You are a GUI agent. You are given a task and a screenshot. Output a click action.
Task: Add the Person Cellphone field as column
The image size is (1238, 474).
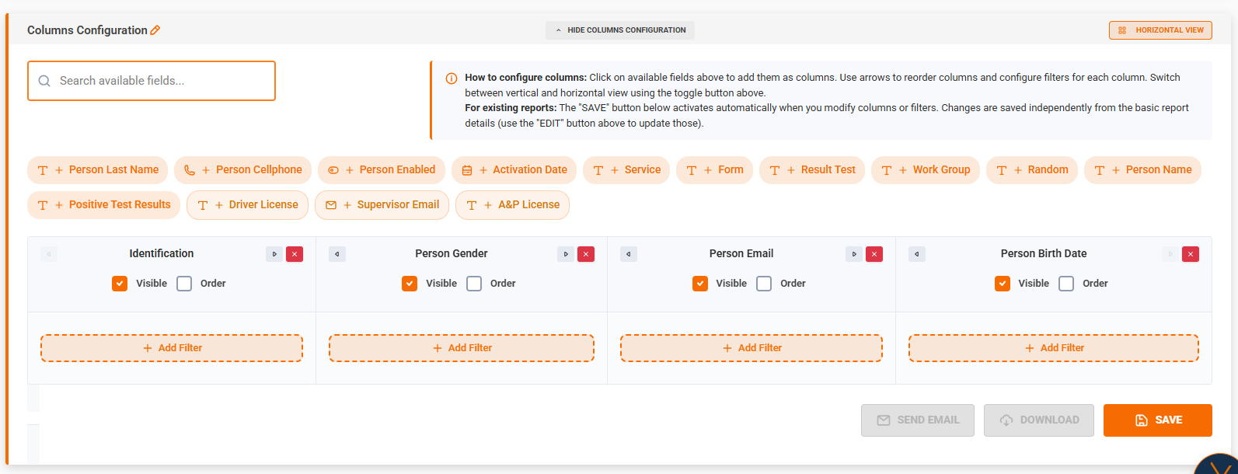[243, 170]
